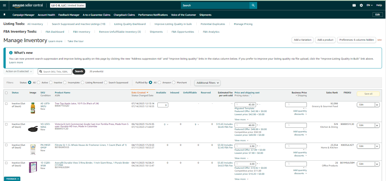Check the Filtrete Air Freshener row
Image resolution: width=386 pixels, height=181 pixels.
(6, 145)
